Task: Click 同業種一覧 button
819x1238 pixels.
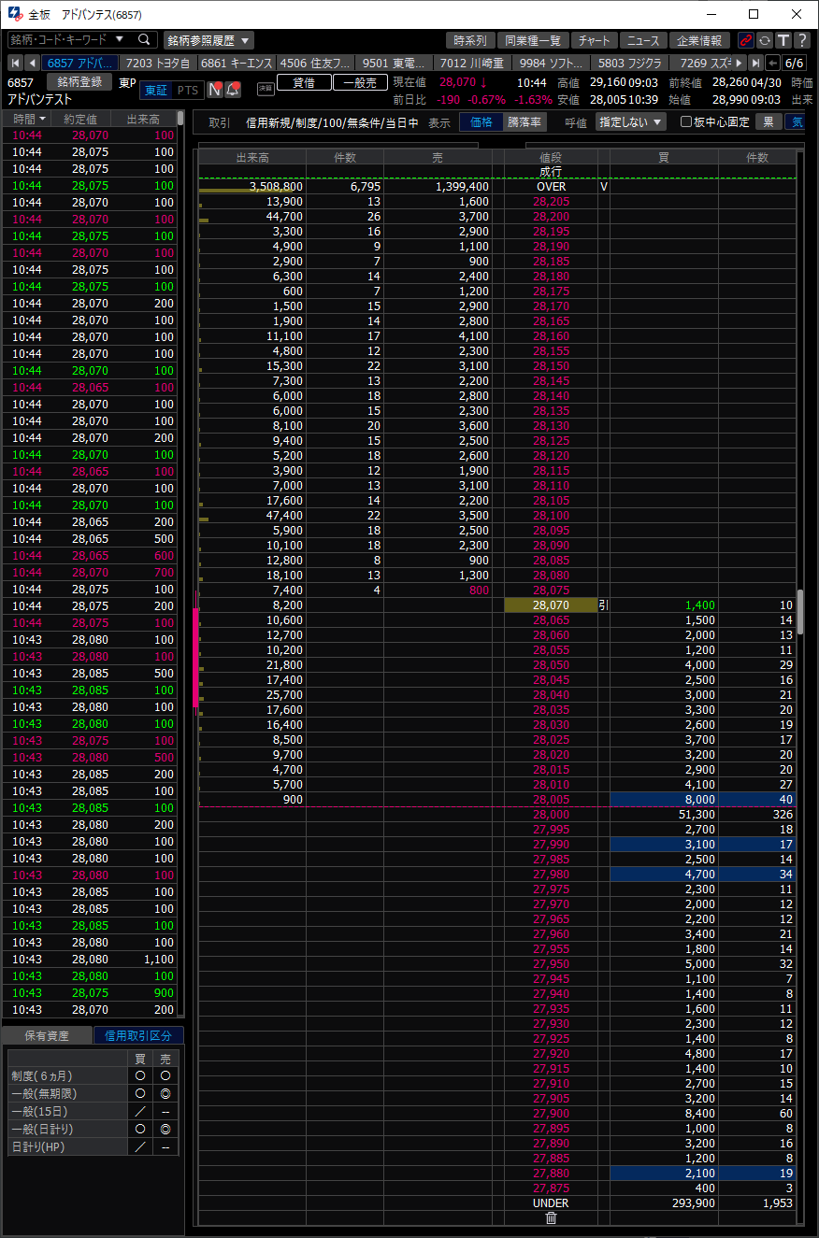Action: [532, 40]
